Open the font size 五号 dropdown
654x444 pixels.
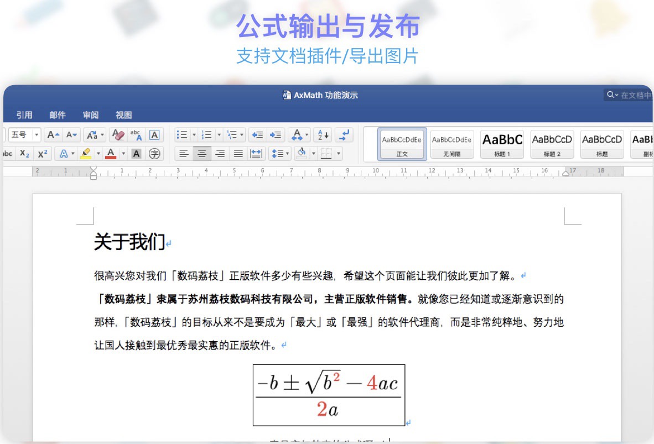tap(24, 135)
